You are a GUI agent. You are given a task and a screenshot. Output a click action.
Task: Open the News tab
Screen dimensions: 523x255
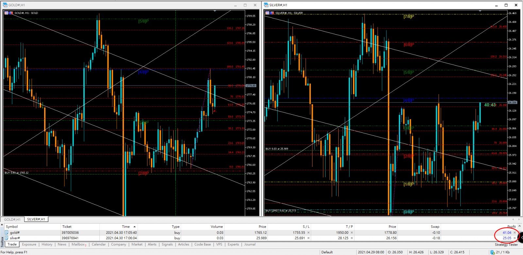click(62, 244)
